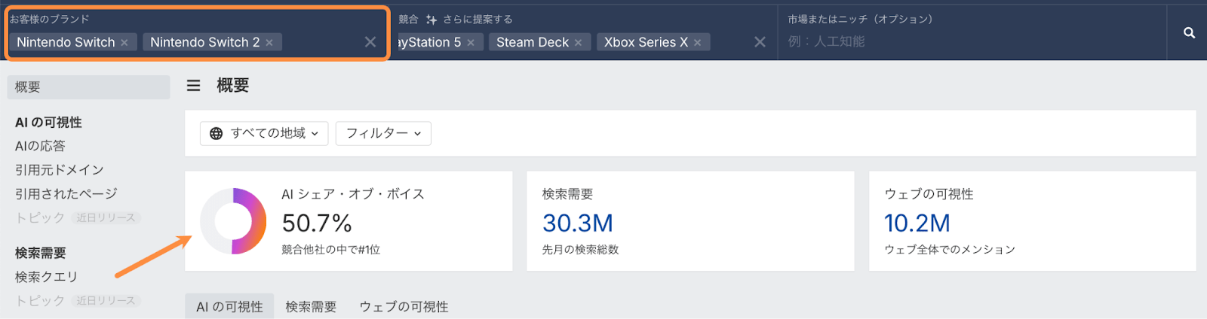Open 引用元ドメイン in the sidebar
This screenshot has width=1207, height=319.
[60, 170]
